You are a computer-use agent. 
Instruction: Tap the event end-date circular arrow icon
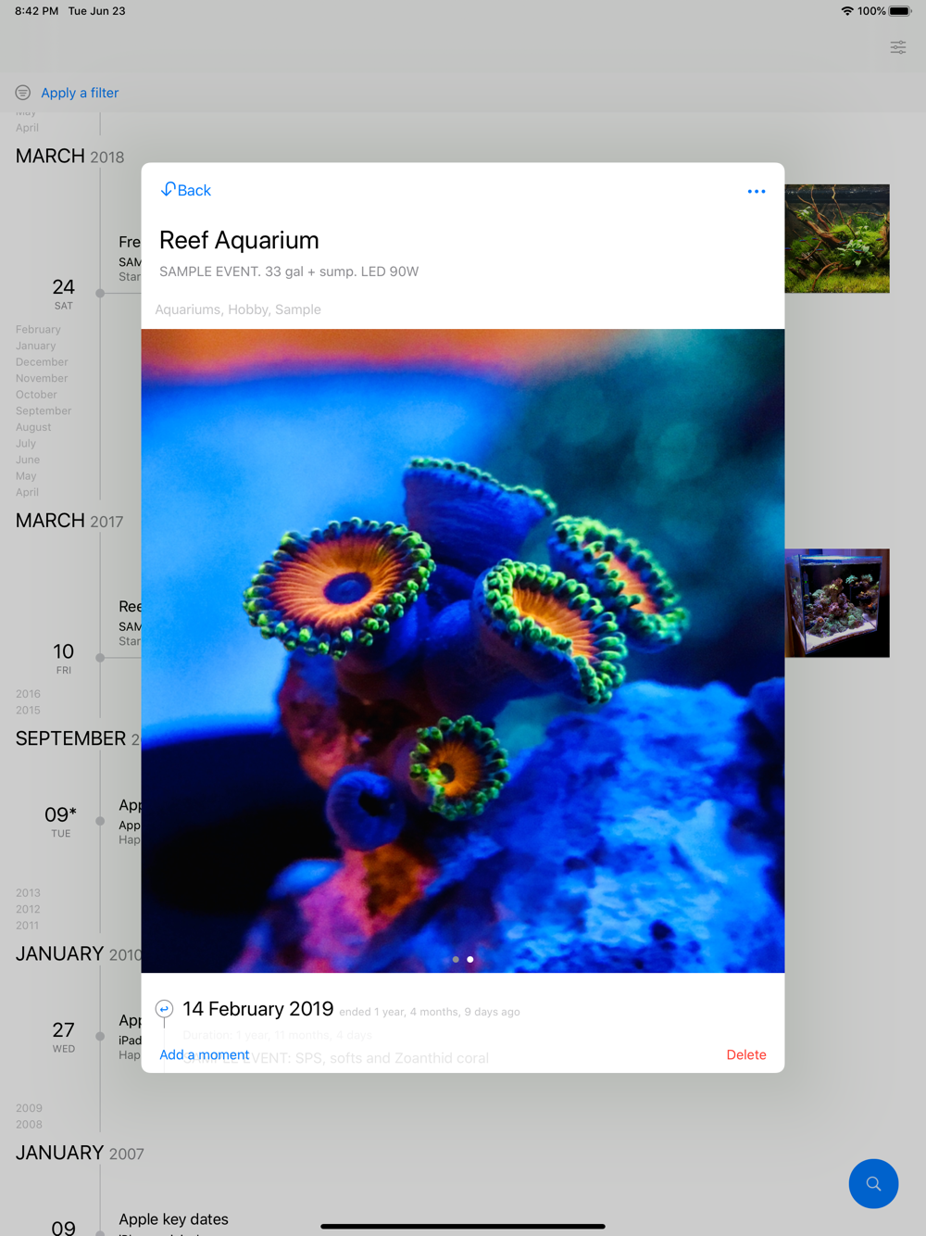164,1009
